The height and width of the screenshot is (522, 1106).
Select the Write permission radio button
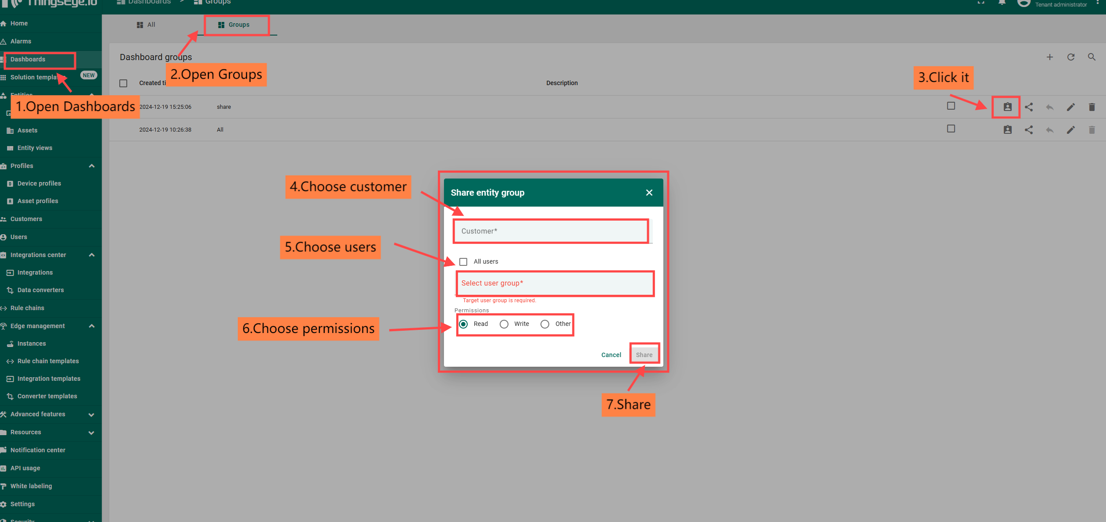pos(504,324)
